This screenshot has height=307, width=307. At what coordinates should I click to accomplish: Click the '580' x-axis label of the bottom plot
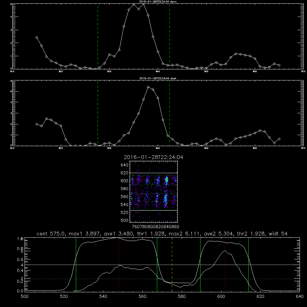pos(182,297)
